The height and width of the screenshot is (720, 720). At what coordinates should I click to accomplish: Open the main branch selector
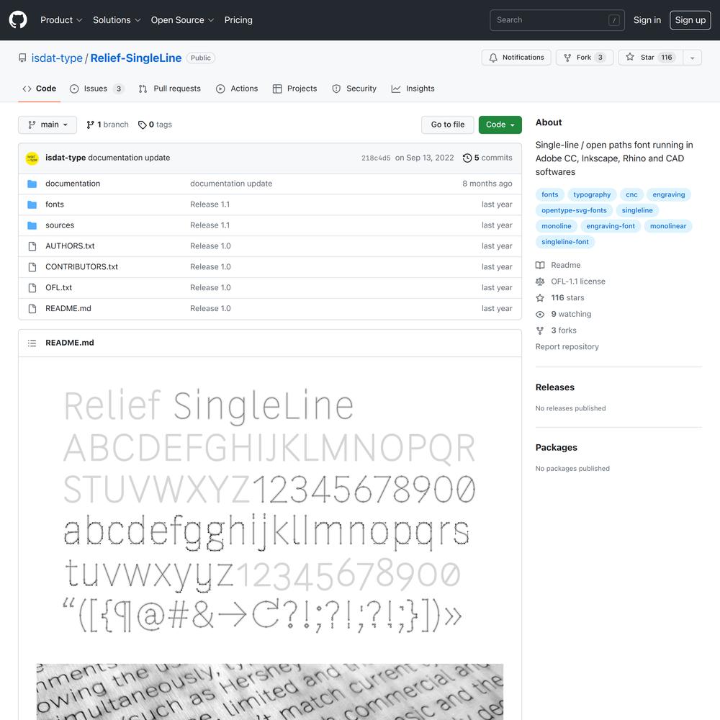click(48, 125)
